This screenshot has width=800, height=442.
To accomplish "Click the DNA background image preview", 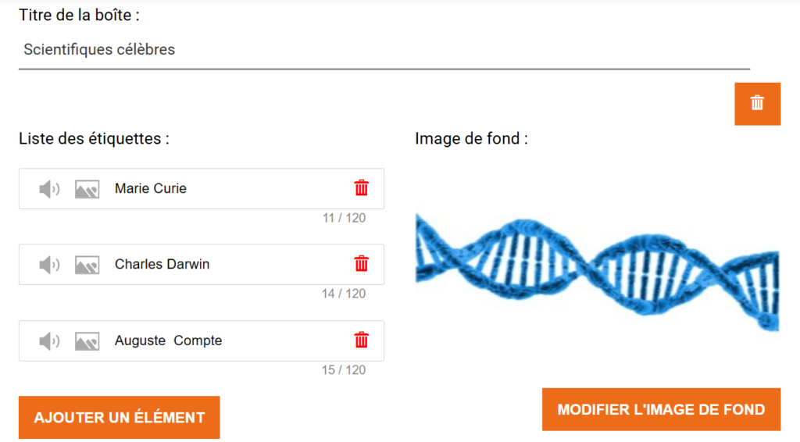I will coord(598,269).
